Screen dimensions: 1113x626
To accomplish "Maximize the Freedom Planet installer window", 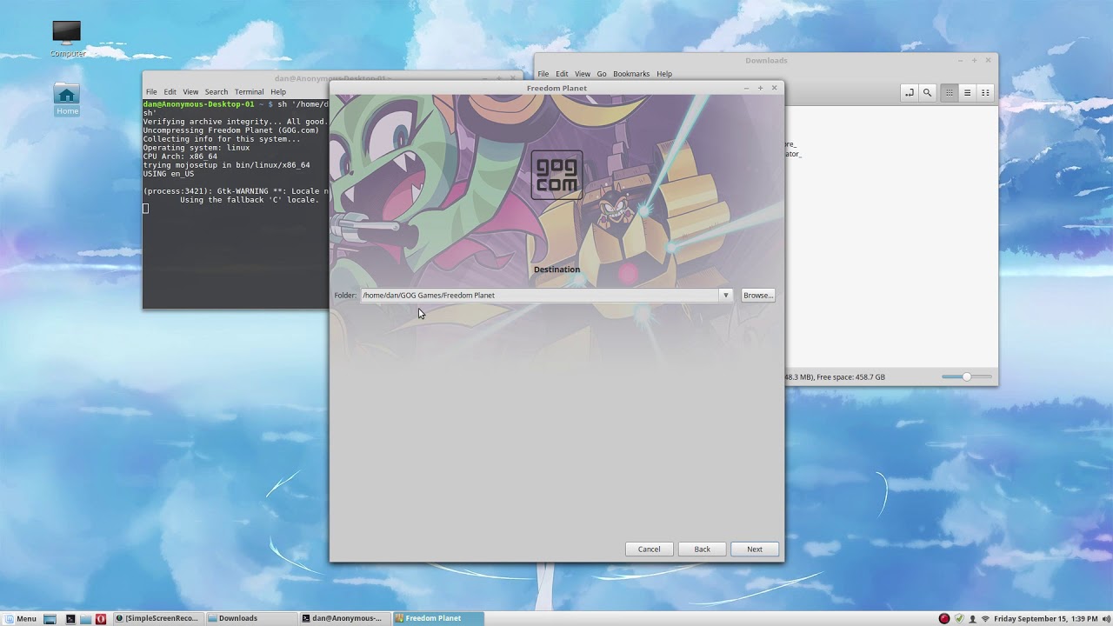I will coord(760,88).
